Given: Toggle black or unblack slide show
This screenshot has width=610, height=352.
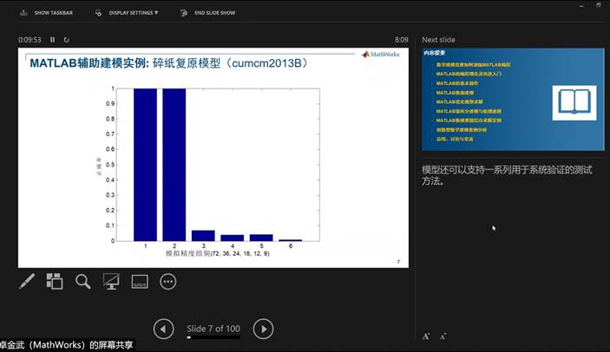Looking at the screenshot, I should pyautogui.click(x=111, y=281).
